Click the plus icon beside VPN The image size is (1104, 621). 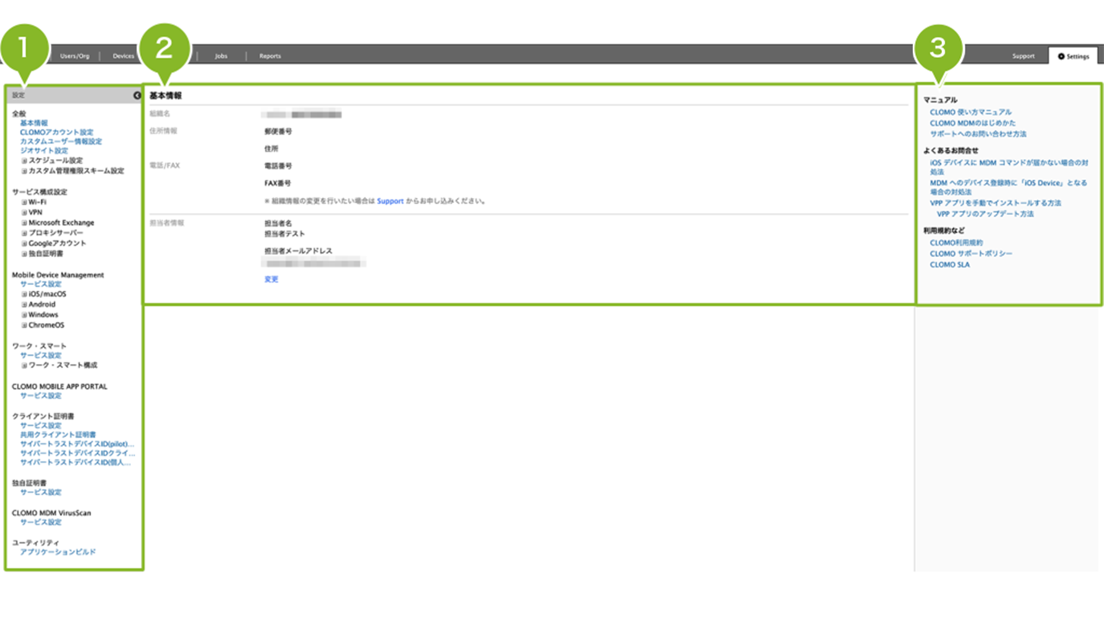point(24,212)
